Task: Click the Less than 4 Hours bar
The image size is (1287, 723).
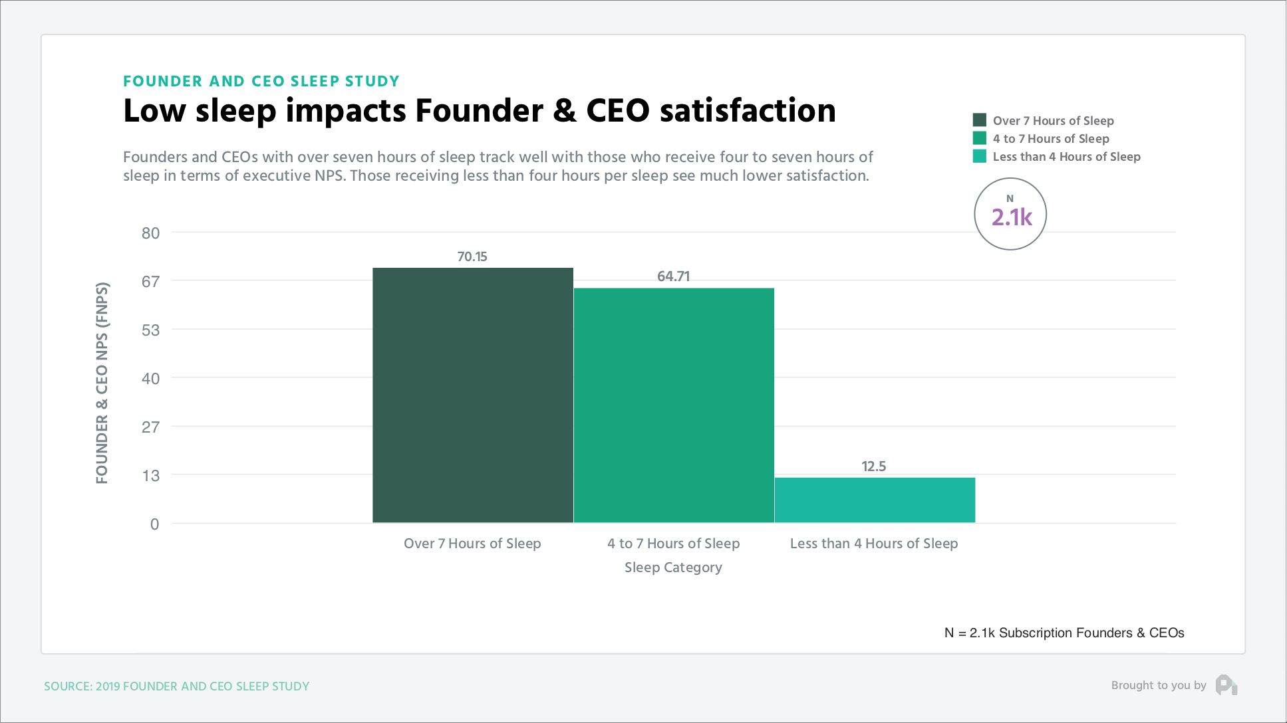Action: coord(875,500)
